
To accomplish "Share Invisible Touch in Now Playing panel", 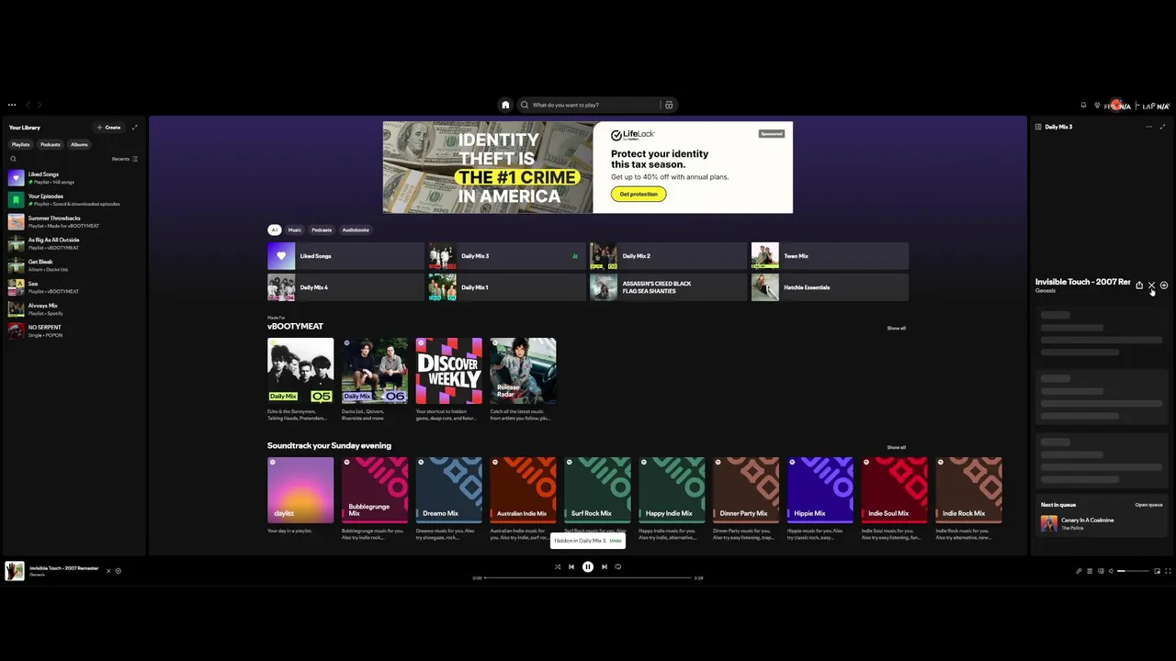I will 1139,286.
